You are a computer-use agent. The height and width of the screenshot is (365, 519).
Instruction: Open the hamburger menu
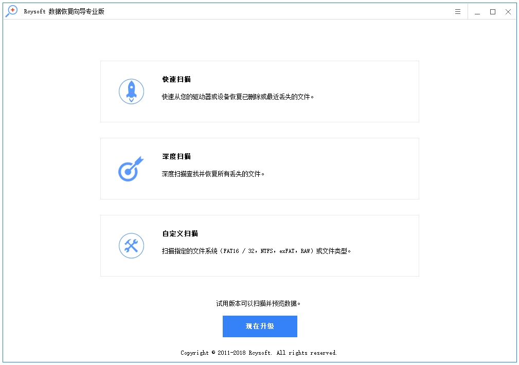[x=457, y=11]
